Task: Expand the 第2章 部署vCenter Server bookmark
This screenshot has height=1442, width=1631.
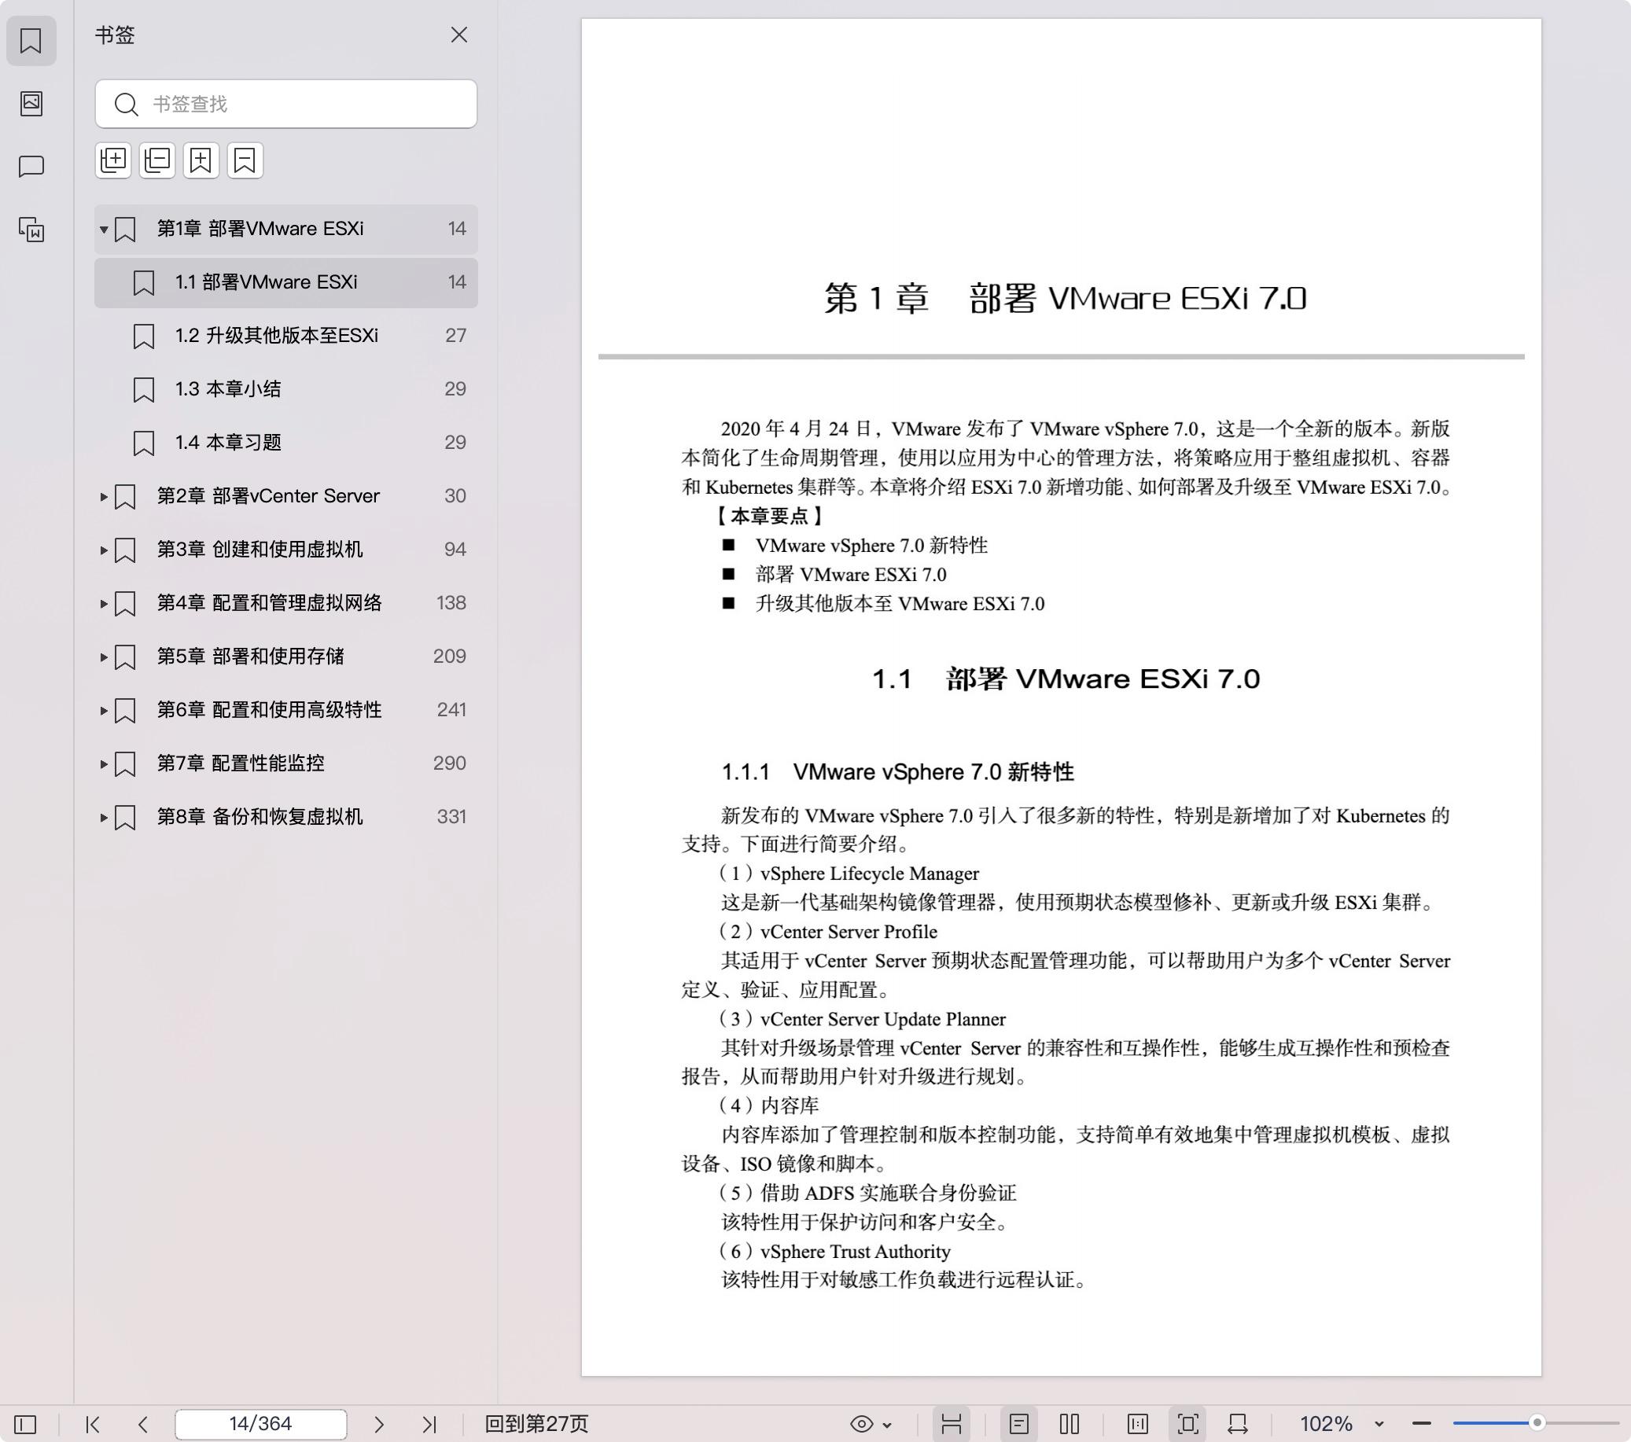Action: click(x=104, y=496)
